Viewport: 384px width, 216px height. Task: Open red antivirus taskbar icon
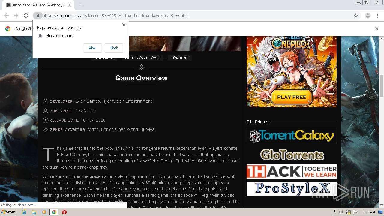tap(64, 212)
